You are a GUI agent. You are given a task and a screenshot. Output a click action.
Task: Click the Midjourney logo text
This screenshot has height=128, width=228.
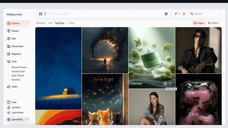coord(14,14)
